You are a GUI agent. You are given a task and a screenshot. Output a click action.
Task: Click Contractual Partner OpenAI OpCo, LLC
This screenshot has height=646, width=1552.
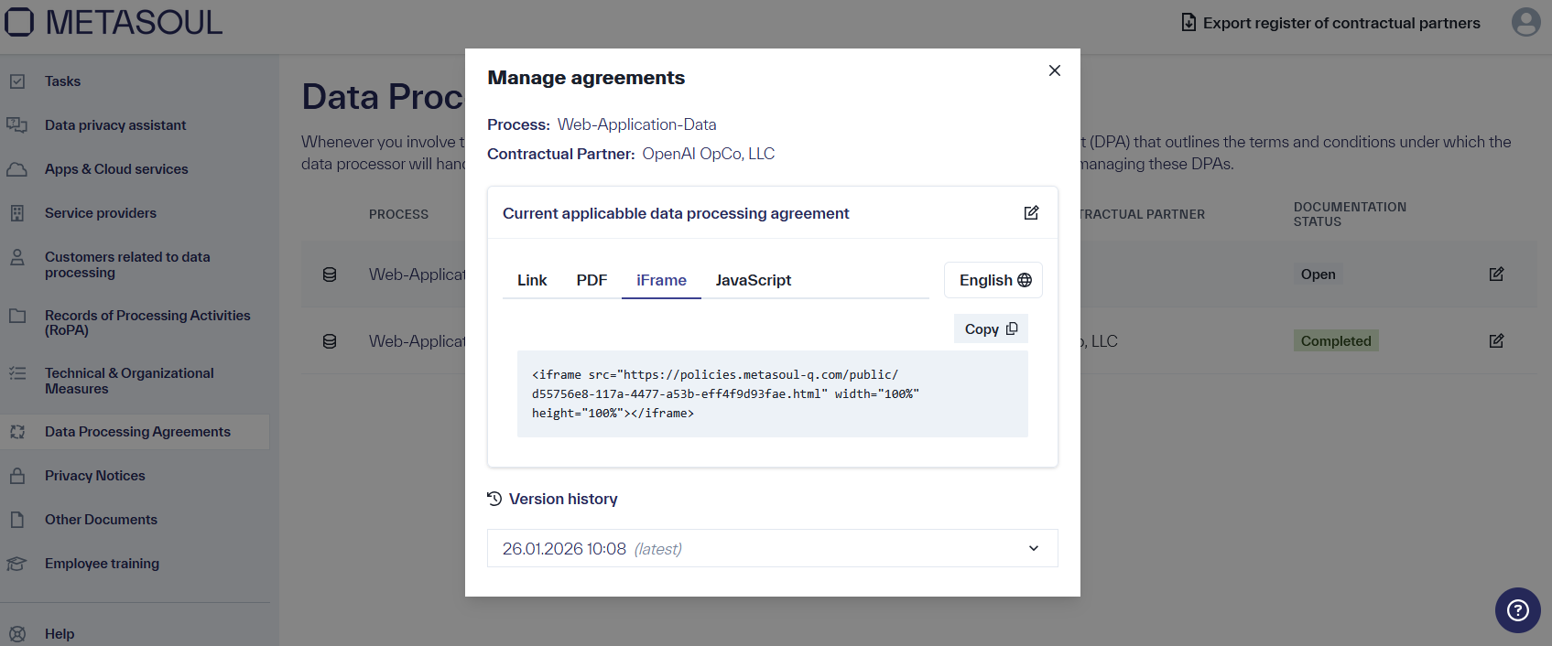[709, 154]
